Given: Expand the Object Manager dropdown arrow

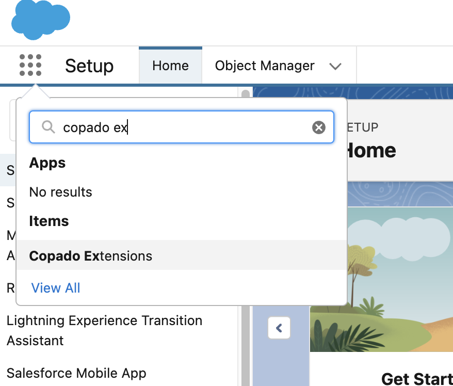Looking at the screenshot, I should click(335, 66).
